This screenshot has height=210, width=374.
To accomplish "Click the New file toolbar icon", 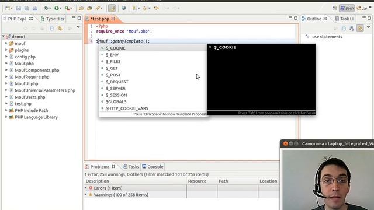I will (x=8, y=8).
